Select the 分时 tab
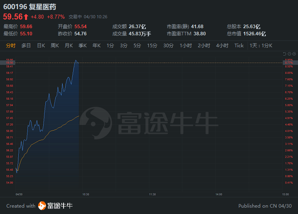The image size is (298, 214). point(11,46)
